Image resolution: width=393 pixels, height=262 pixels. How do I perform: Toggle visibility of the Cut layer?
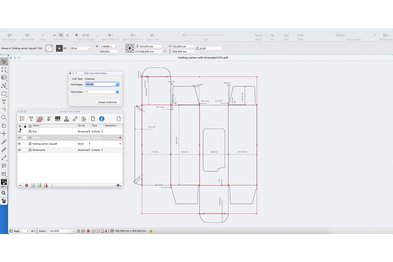[20, 132]
